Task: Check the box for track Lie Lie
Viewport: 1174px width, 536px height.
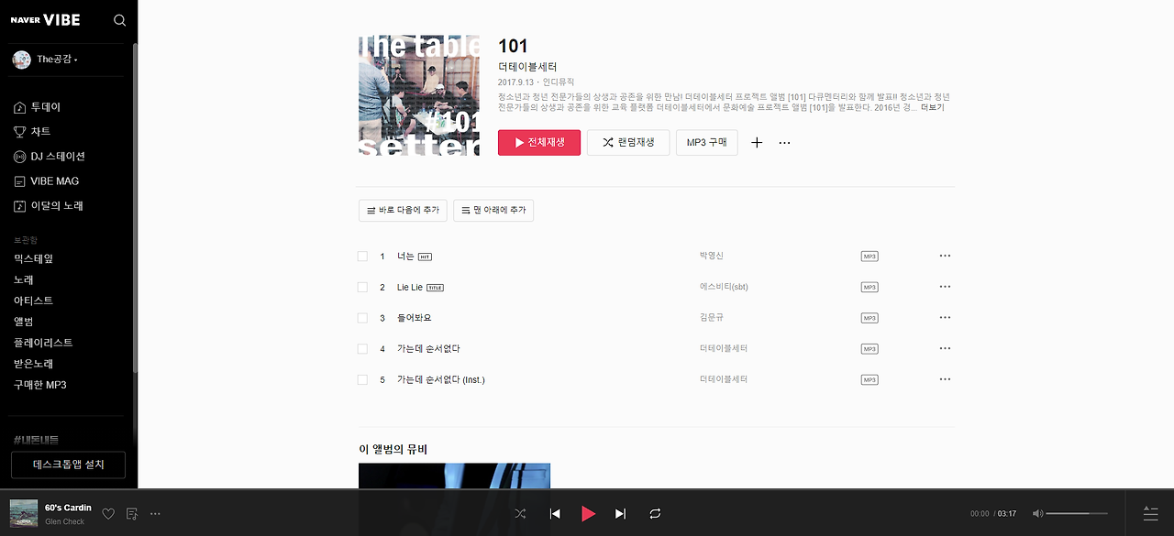Action: click(362, 288)
